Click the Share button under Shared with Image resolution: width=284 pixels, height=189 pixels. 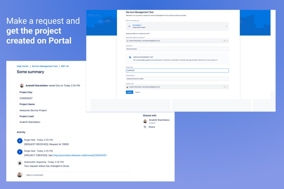tap(152, 127)
